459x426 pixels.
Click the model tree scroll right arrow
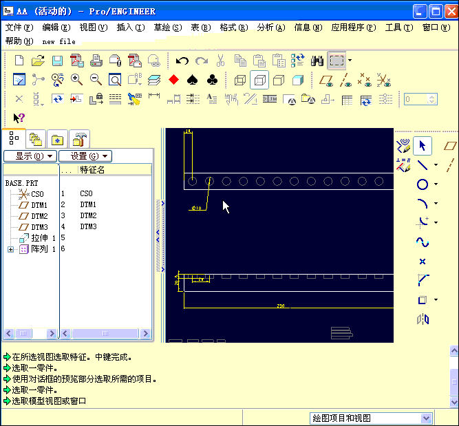coord(52,333)
